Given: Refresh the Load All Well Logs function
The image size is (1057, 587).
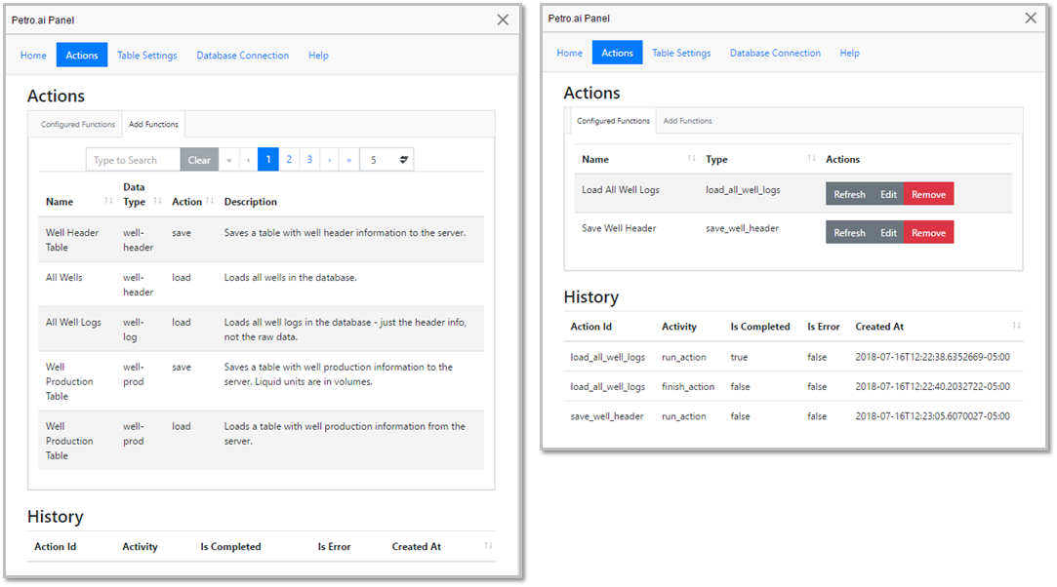Looking at the screenshot, I should point(849,194).
